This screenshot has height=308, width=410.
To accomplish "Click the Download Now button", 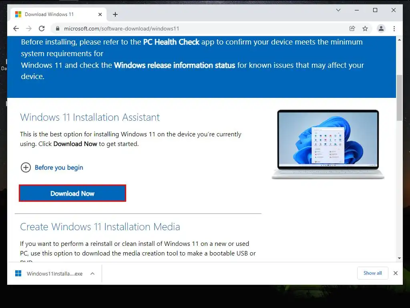I will 72,193.
